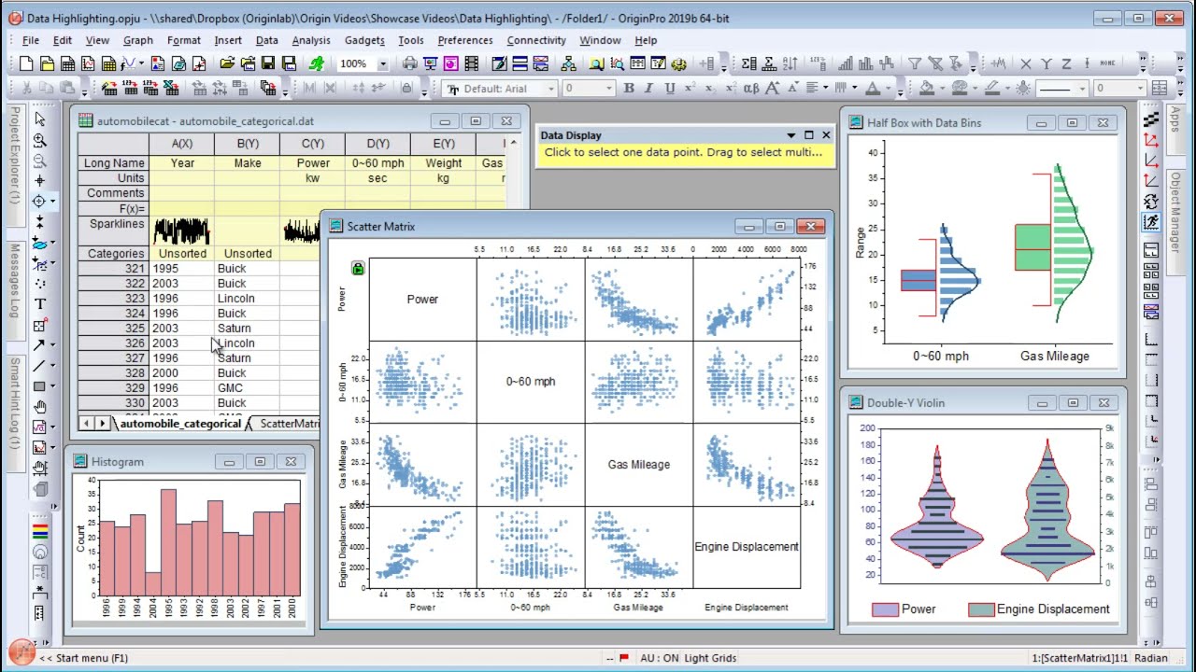
Task: Click the Set as X icon
Action: tap(1026, 63)
